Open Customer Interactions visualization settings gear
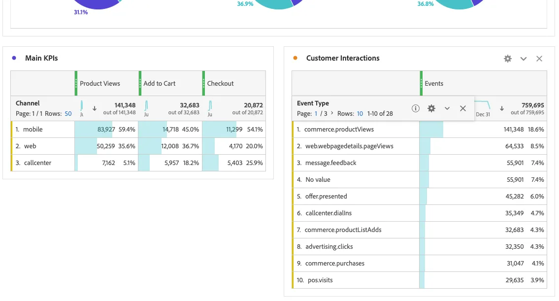The image size is (559, 301). click(x=508, y=59)
